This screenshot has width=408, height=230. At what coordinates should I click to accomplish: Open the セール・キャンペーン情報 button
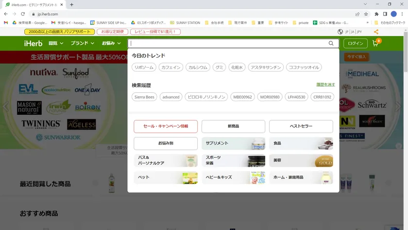tap(166, 126)
